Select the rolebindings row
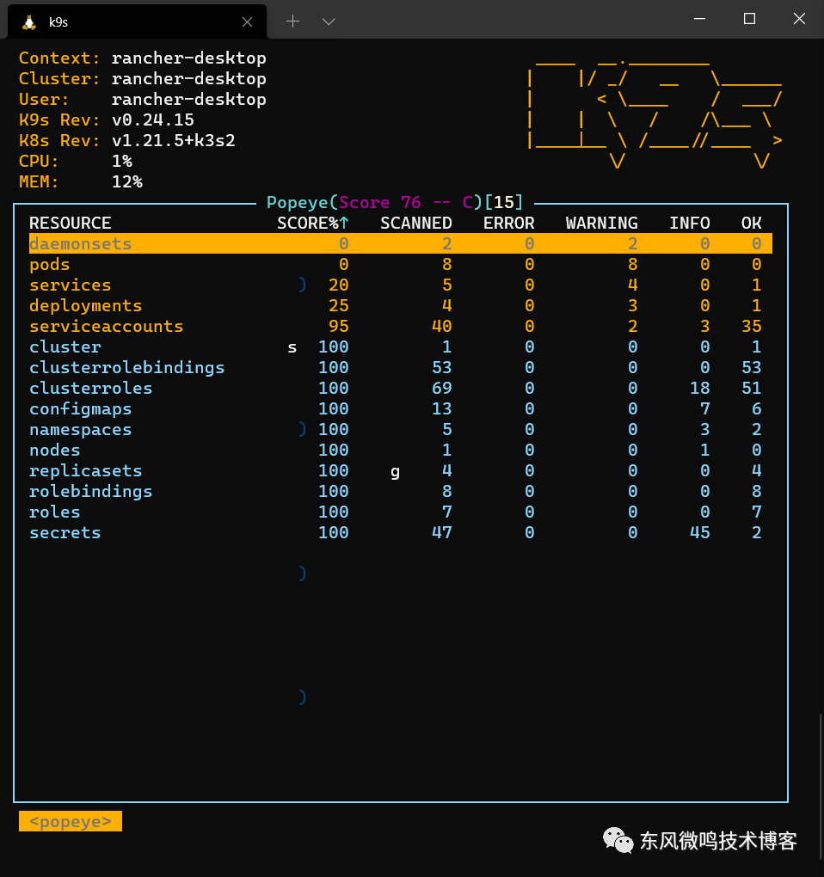This screenshot has width=824, height=877. tap(401, 492)
